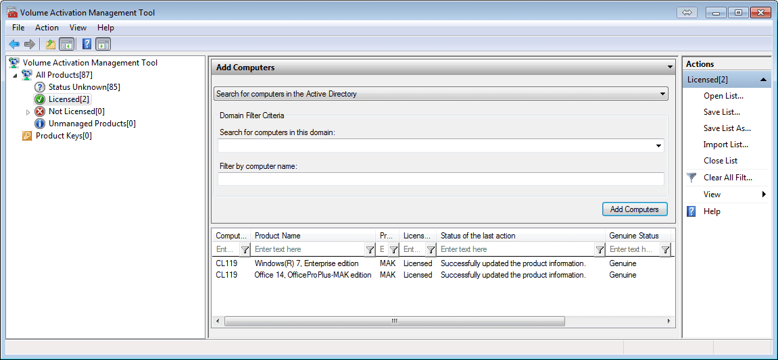Click the Status of the last action header
The image size is (778, 360).
[x=522, y=236]
